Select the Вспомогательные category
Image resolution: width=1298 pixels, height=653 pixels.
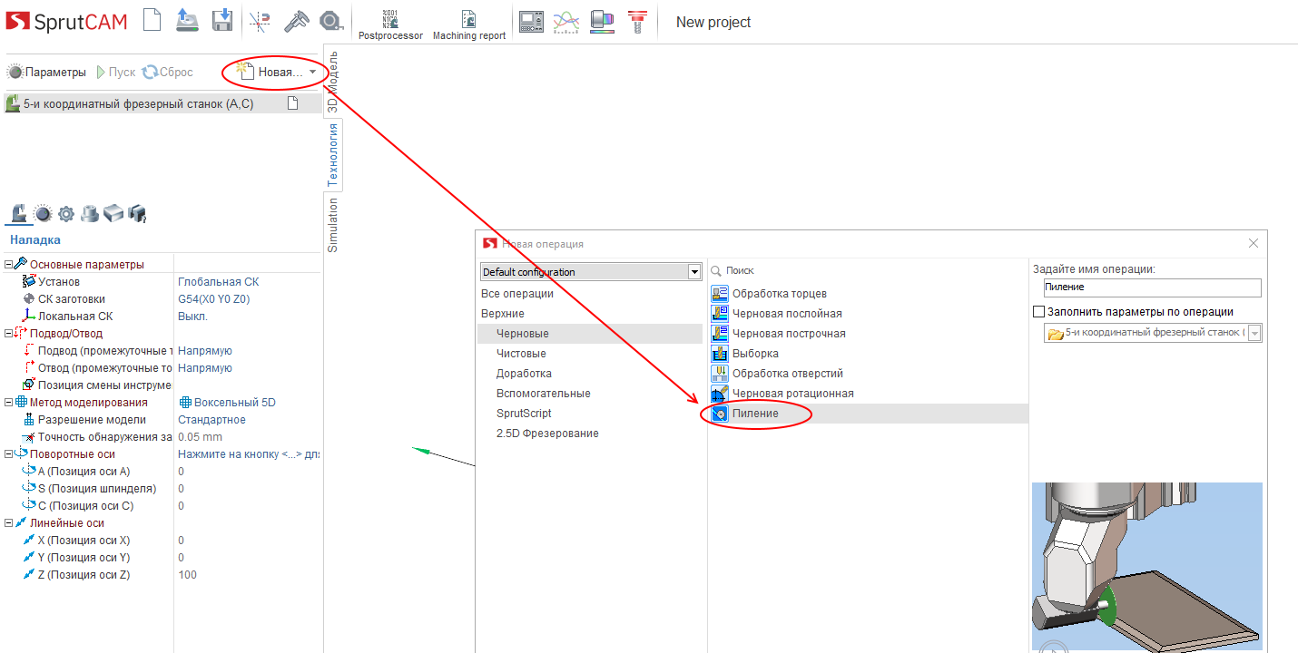point(543,394)
